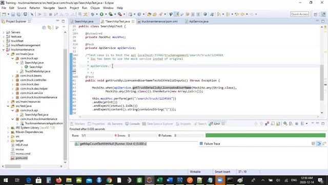This screenshot has width=328, height=185.
Task: Open dropdown arrow next to Debug button
Action: coord(97,14)
